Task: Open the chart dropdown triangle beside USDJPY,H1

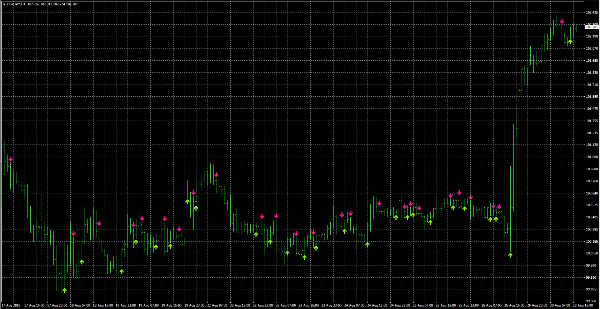Action: pos(4,4)
